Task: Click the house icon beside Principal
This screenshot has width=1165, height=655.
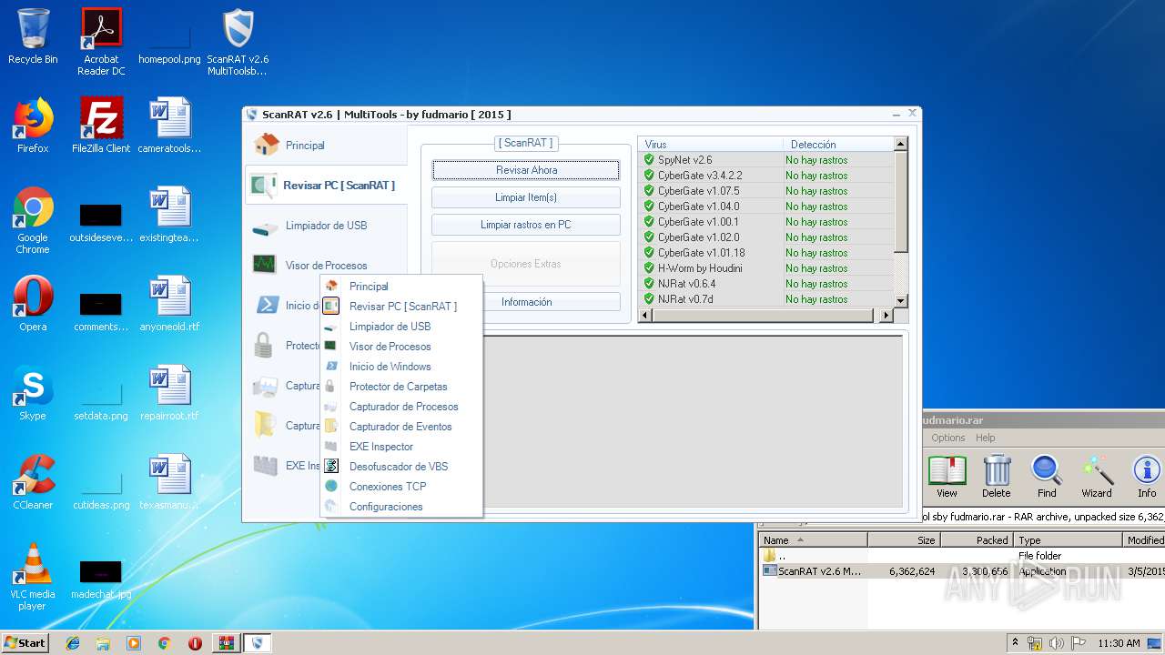Action: click(x=266, y=145)
